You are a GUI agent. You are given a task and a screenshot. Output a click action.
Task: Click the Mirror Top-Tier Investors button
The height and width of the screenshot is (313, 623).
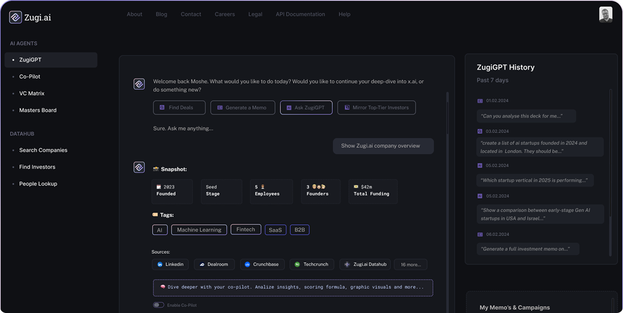376,107
